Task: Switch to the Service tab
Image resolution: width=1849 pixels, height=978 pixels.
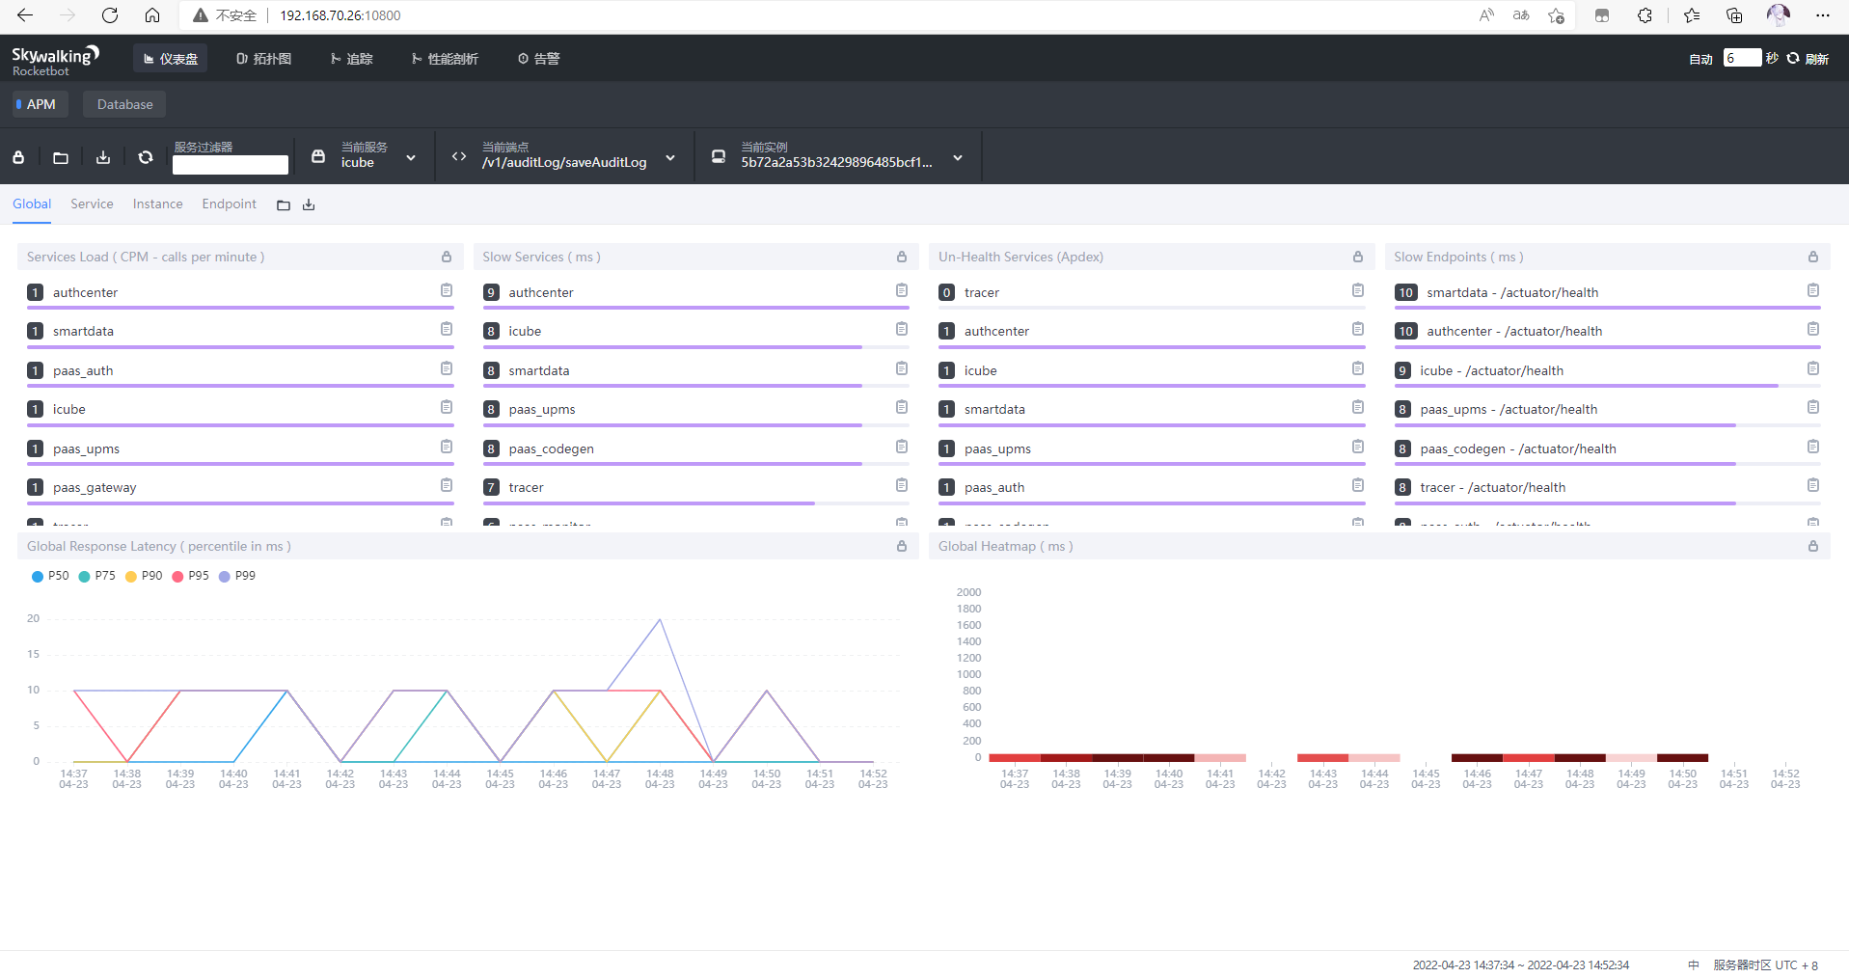Action: click(92, 204)
